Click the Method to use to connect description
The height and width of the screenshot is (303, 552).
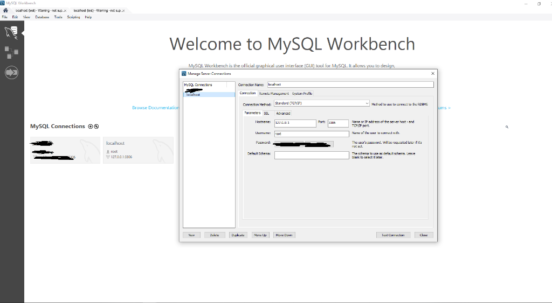[x=399, y=104]
